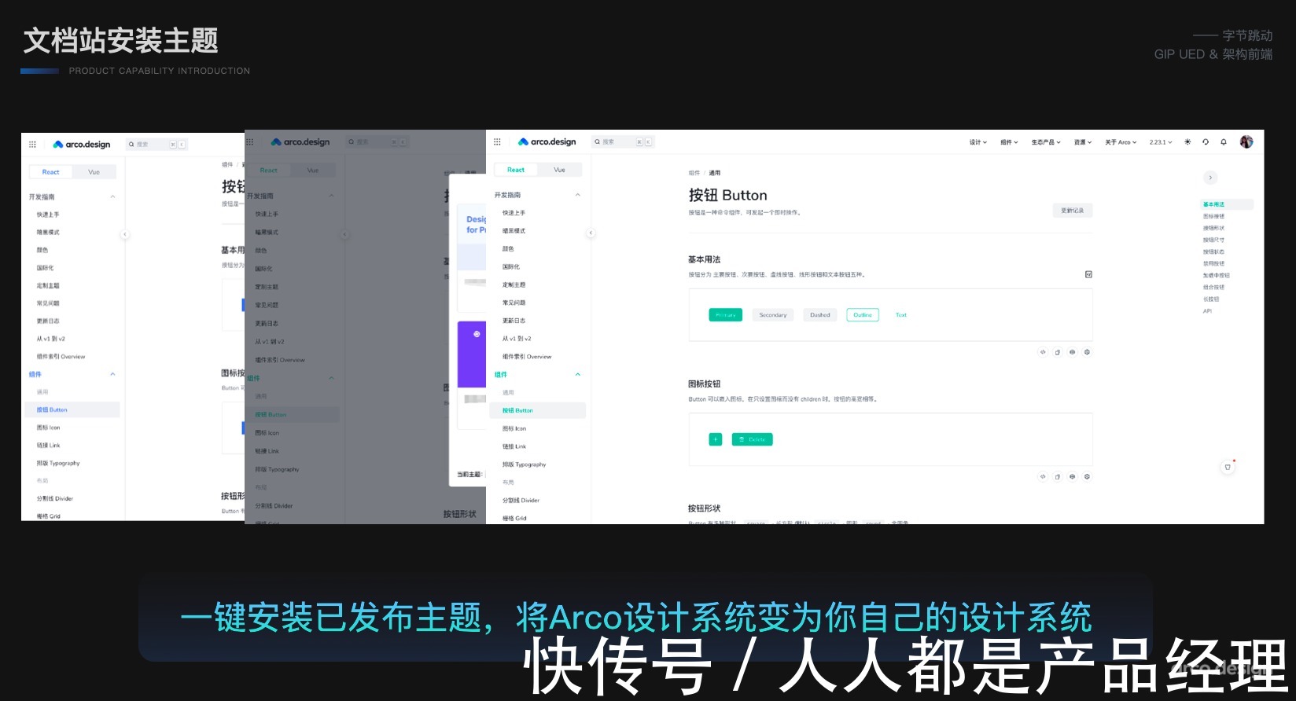This screenshot has height=701, width=1296.
Task: Switch to Vue in right screenshot
Action: point(559,170)
